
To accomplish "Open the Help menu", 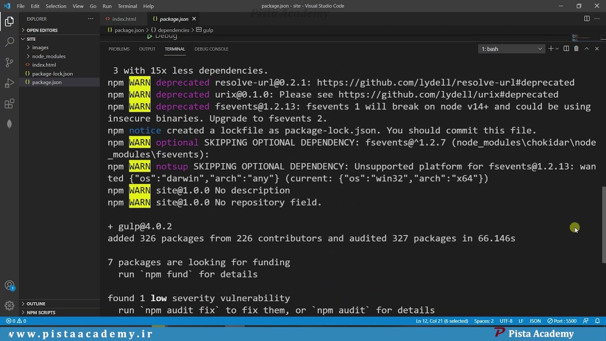I will tap(148, 6).
